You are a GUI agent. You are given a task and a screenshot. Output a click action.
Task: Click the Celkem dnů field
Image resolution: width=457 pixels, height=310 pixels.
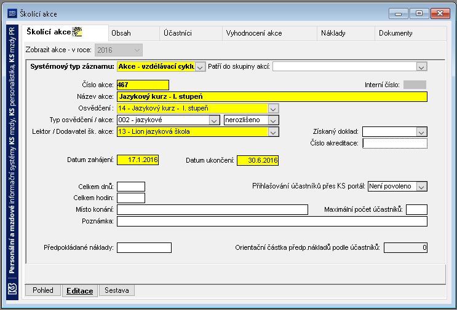131,187
